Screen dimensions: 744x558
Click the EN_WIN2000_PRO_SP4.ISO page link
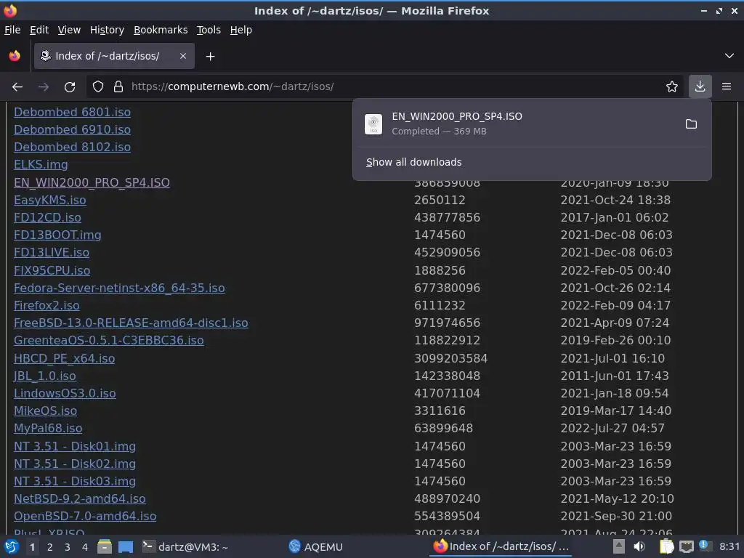pyautogui.click(x=92, y=182)
